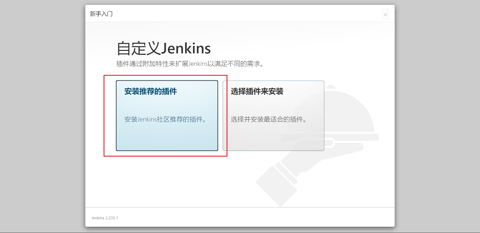The image size is (480, 233).
Task: Click the 自定义Jenkins heading text
Action: coord(164,48)
